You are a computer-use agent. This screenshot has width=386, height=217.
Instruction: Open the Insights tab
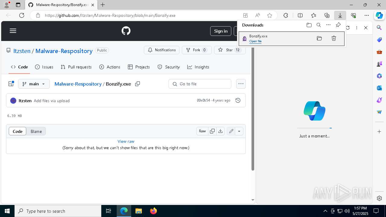(198, 67)
